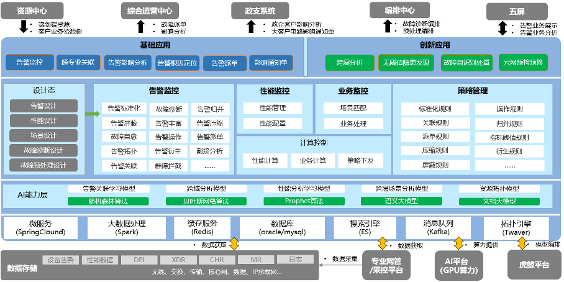Click the 消息队列 (Kafka) box
564x282 pixels.
point(438,228)
